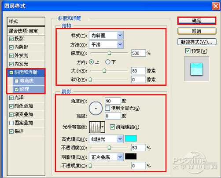Viewport: 221px width, 178px height.
Task: Click the 不透明度(O) highlight slider handle
Action: [x=109, y=147]
